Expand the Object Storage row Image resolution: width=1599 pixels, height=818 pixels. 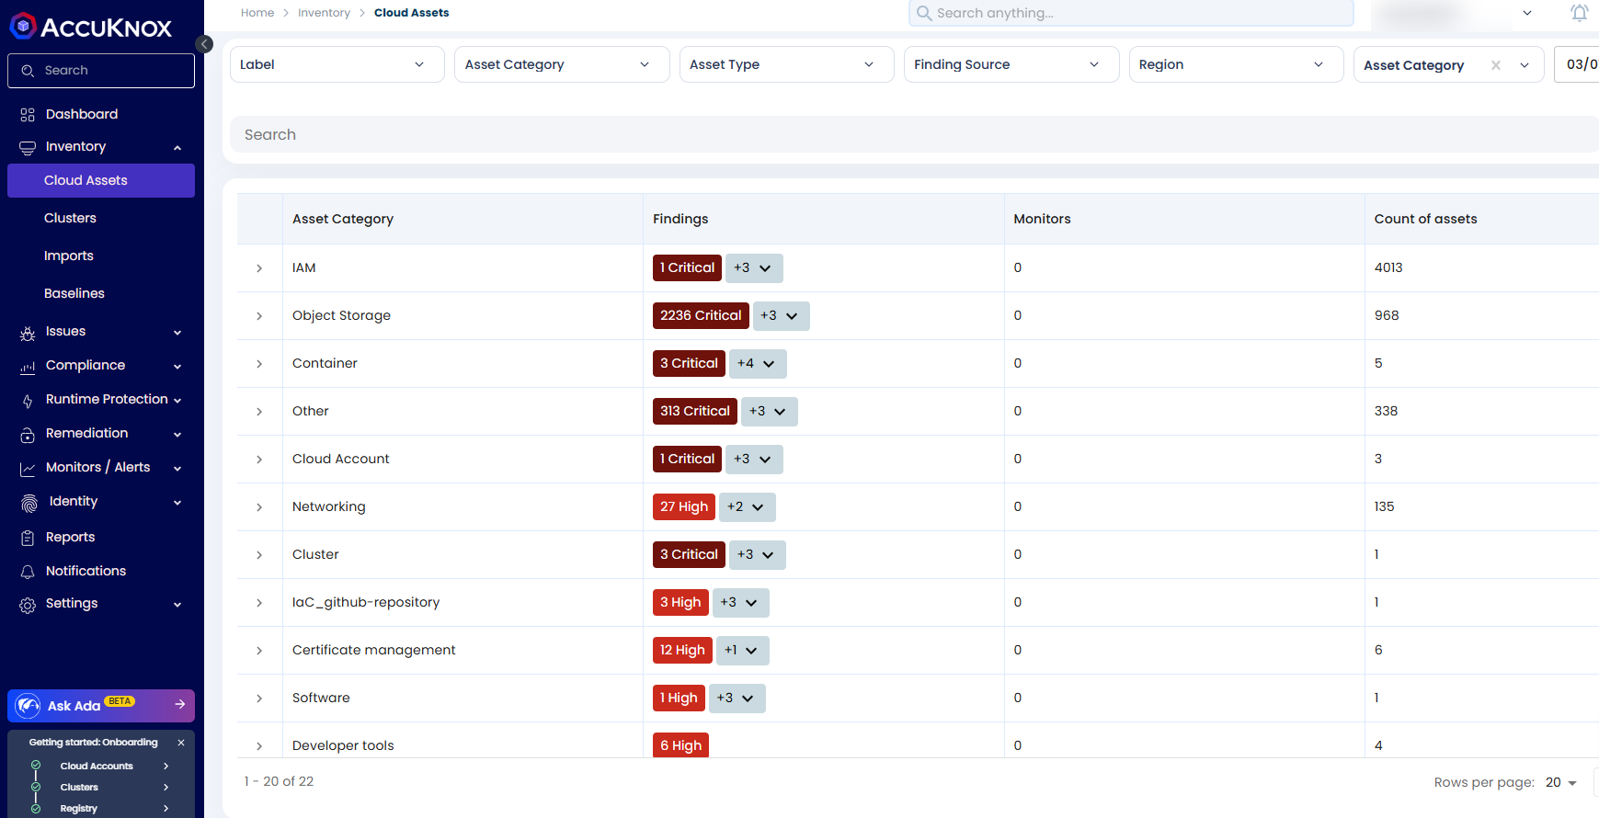click(259, 316)
